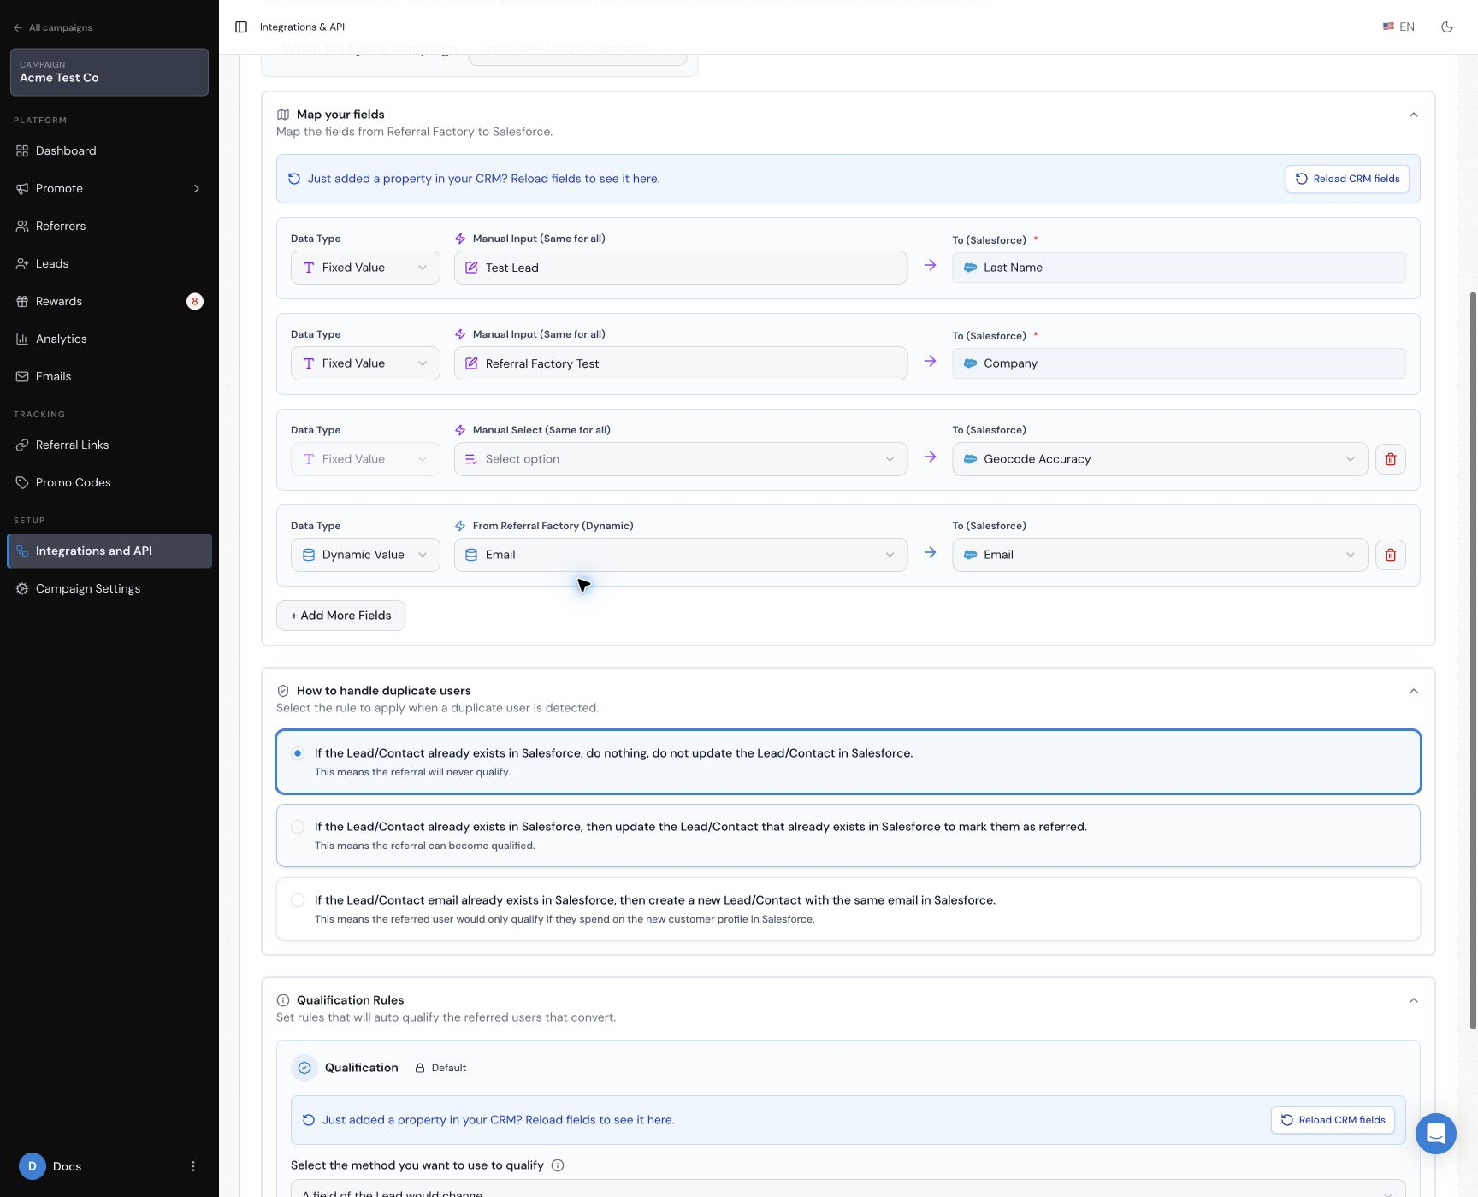Open the live chat widget
Image resolution: width=1478 pixels, height=1197 pixels.
coord(1436,1134)
